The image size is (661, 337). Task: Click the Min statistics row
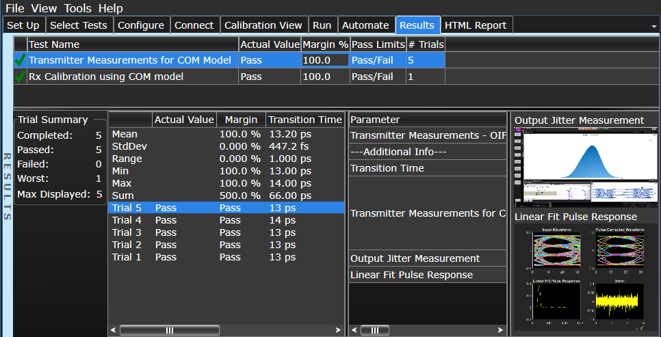[x=226, y=171]
